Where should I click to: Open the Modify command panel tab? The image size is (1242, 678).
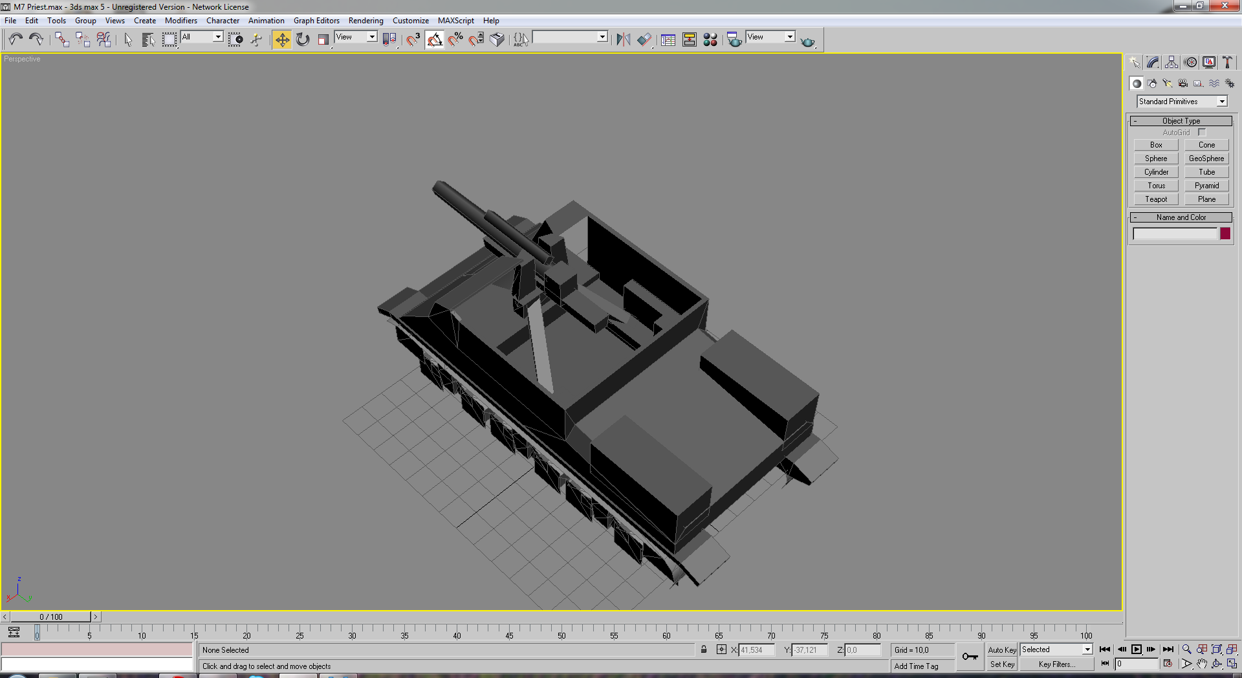tap(1153, 62)
